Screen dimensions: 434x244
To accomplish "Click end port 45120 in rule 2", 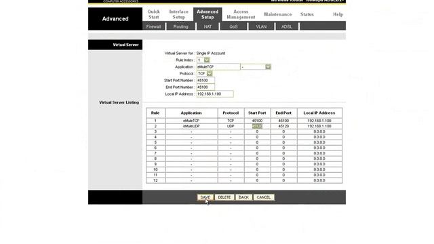I will click(283, 126).
